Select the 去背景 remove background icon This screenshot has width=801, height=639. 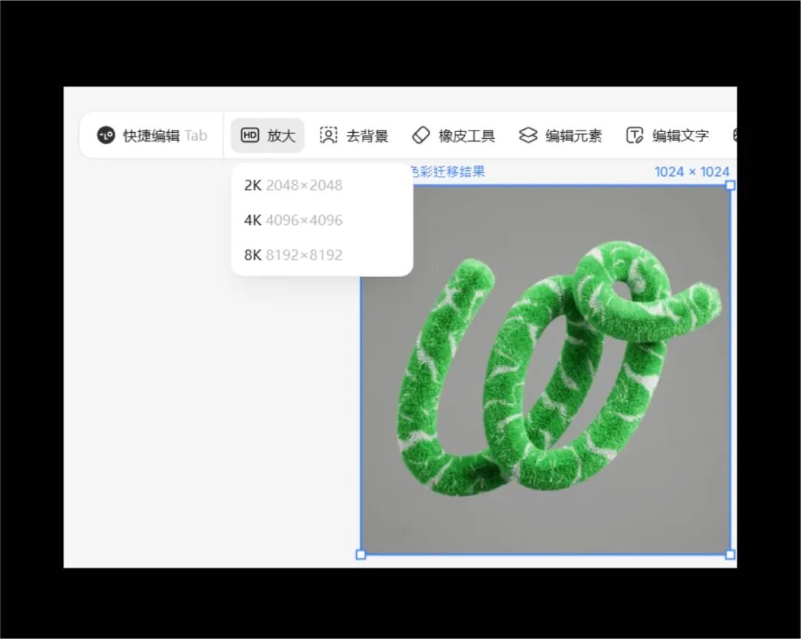328,135
